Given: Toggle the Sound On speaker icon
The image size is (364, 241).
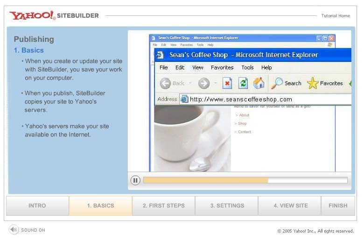Looking at the screenshot, I should [x=14, y=230].
